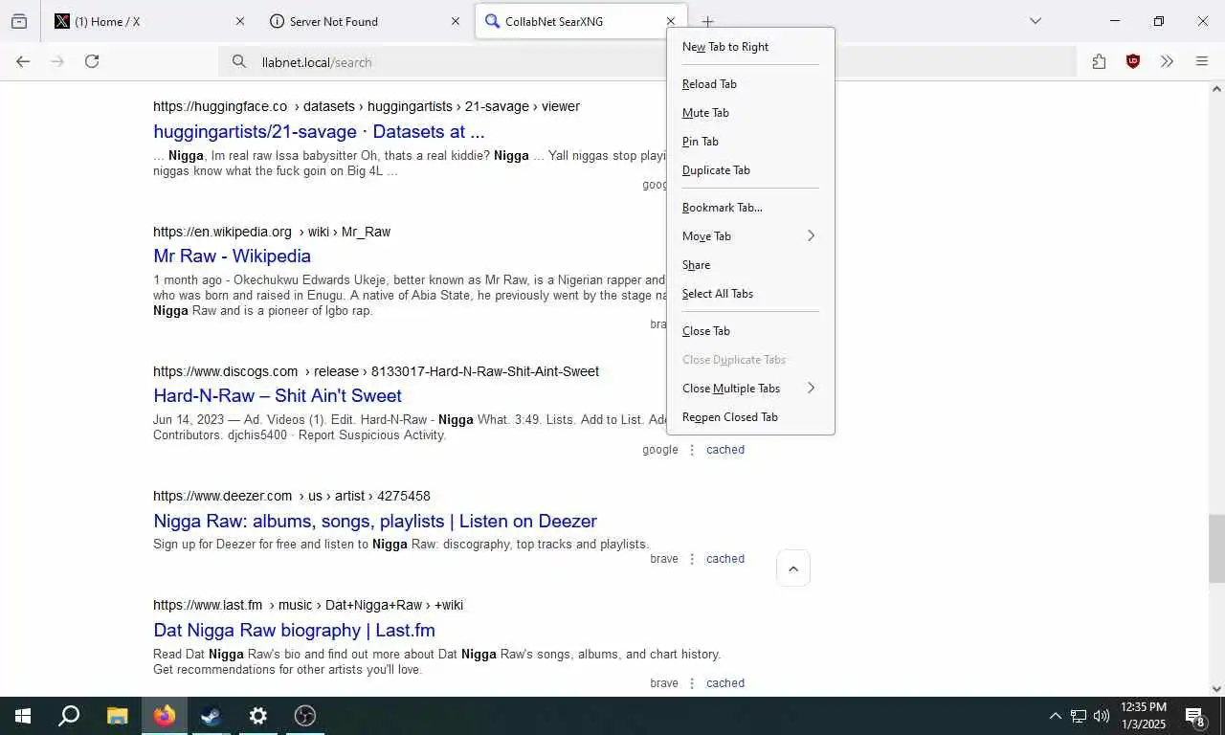Click the scrollbar up arrow
Image resolution: width=1225 pixels, height=735 pixels.
tap(1216, 89)
